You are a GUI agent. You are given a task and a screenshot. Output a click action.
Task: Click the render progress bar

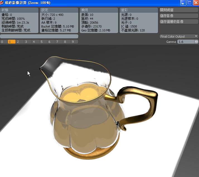coord(39,36)
